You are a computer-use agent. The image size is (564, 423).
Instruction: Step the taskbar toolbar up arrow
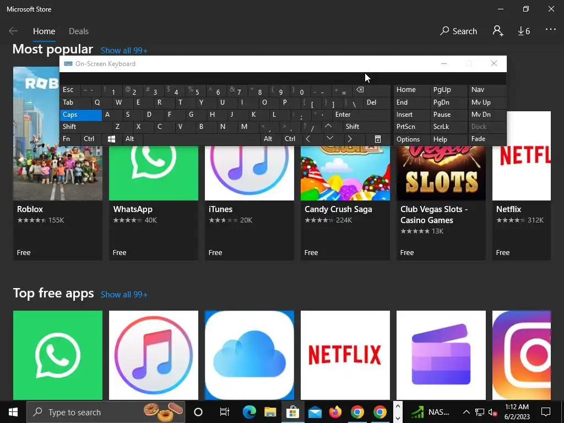398,406
